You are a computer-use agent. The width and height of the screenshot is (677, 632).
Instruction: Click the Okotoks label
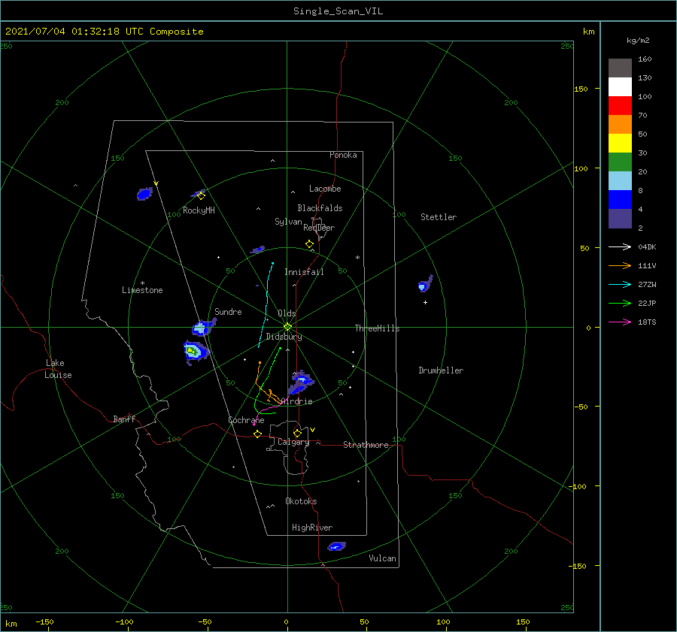coord(301,501)
